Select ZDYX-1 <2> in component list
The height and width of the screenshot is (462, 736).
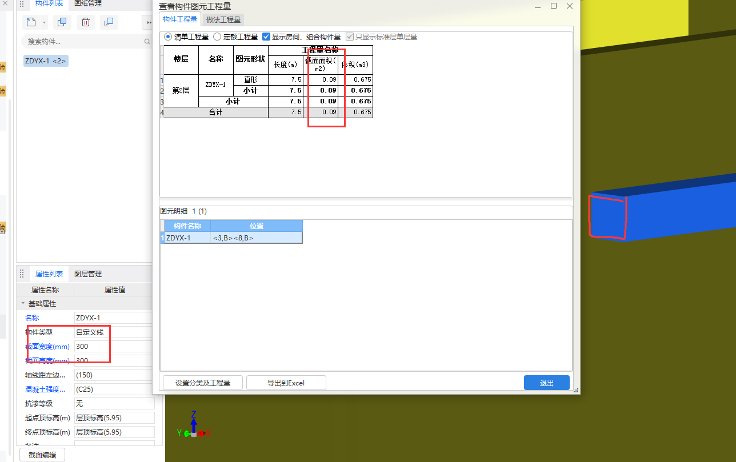pos(46,61)
